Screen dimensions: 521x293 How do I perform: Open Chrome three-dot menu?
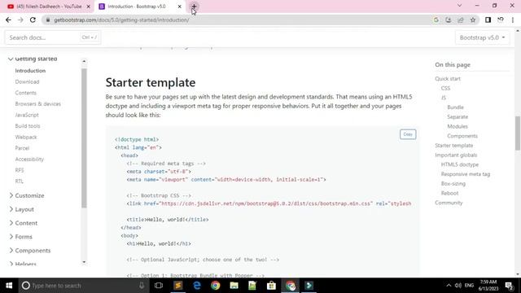tap(513, 20)
